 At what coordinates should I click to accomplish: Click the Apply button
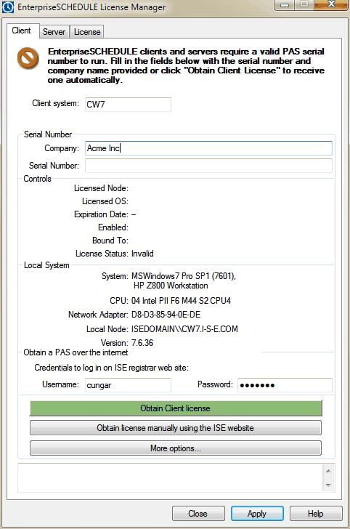click(x=257, y=514)
